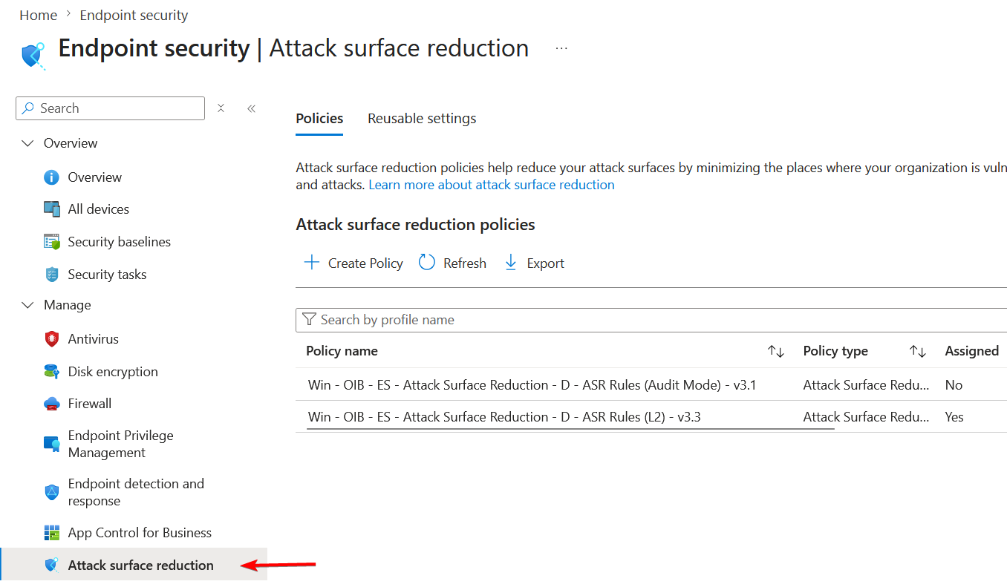Open the Security tasks icon
The image size is (1007, 587).
pyautogui.click(x=51, y=275)
